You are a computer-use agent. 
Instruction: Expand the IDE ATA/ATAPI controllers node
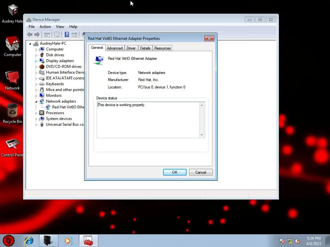36,78
